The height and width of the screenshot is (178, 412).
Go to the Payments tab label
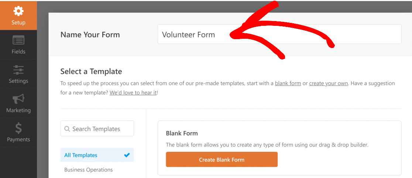tap(18, 140)
